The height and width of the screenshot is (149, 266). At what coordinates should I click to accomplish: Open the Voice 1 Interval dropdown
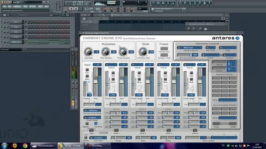tap(111, 65)
